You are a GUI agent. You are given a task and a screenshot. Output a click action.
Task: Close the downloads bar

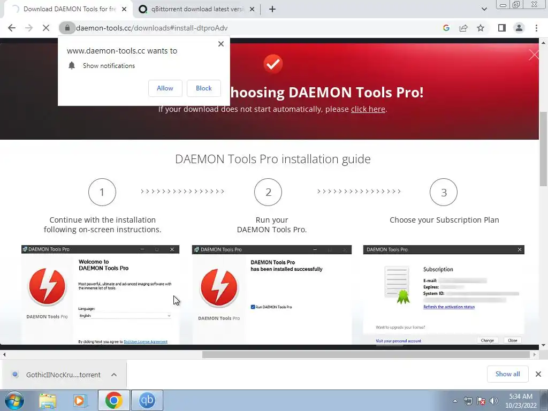[538, 374]
